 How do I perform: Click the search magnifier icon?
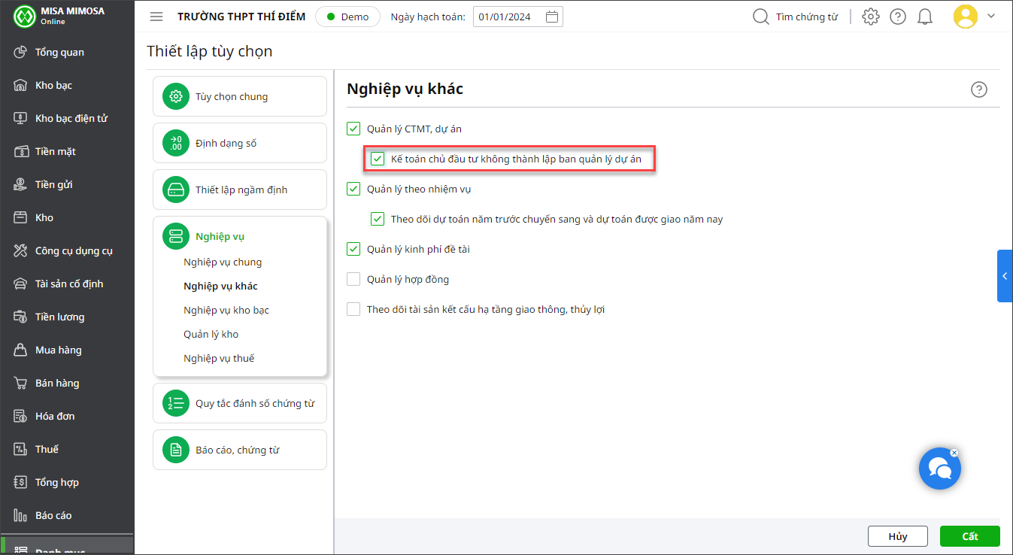(x=761, y=17)
